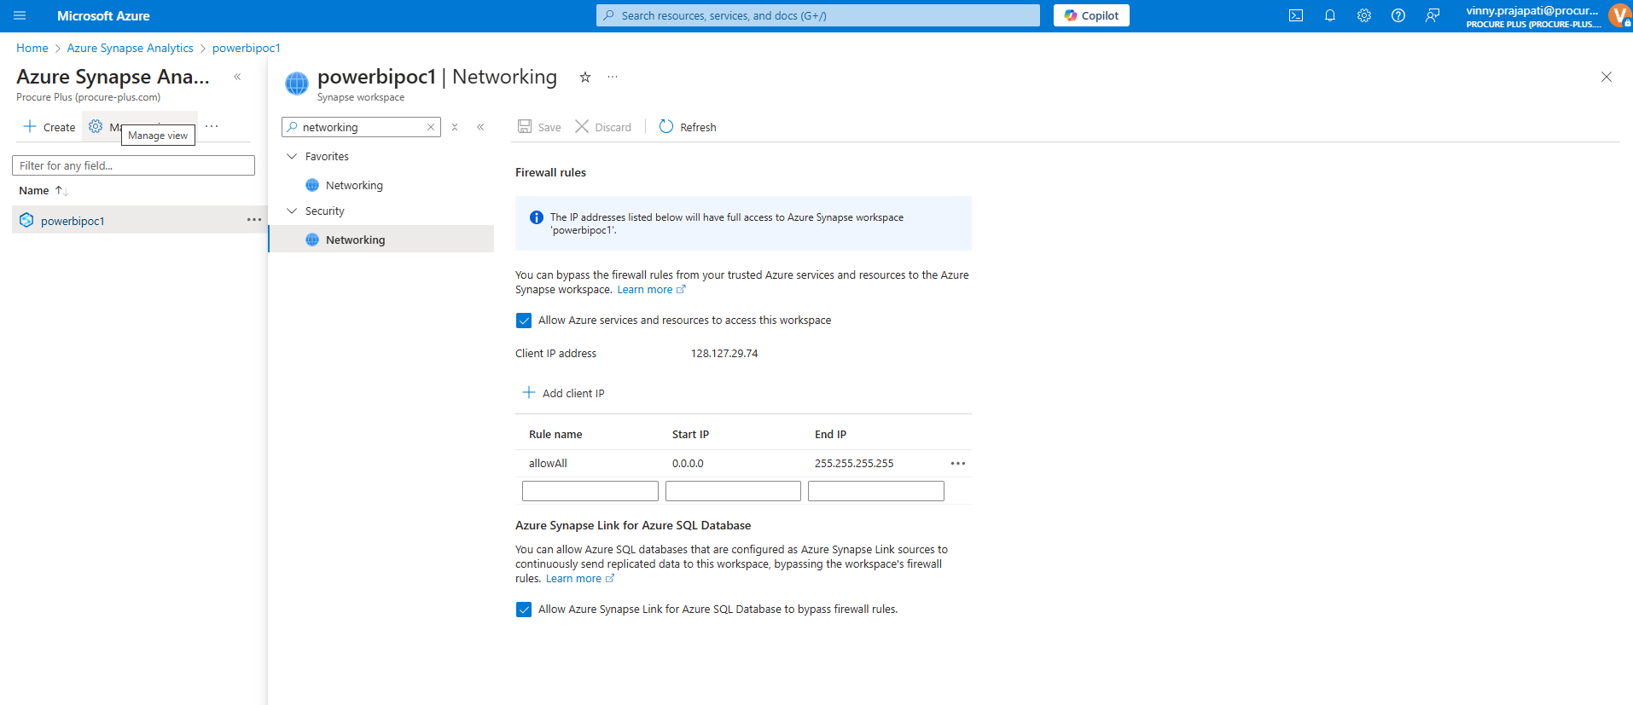
Task: Open the portal hamburger menu
Action: tap(20, 15)
